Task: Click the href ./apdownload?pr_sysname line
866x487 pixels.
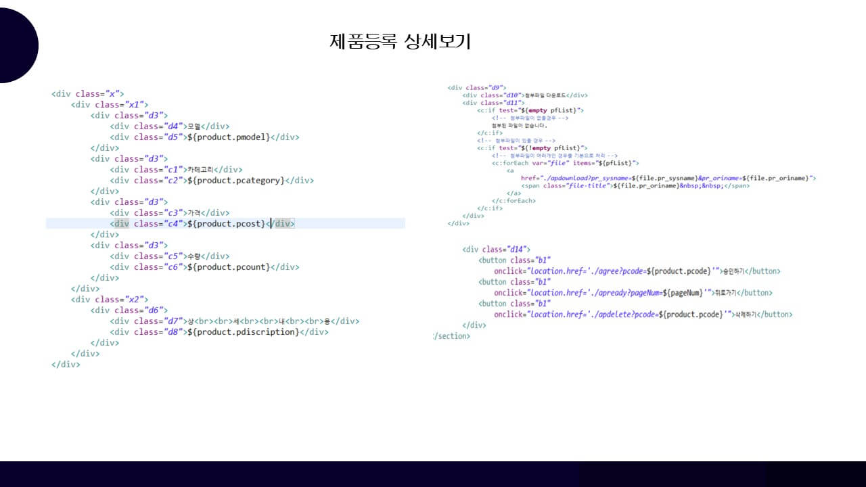Action: point(668,178)
